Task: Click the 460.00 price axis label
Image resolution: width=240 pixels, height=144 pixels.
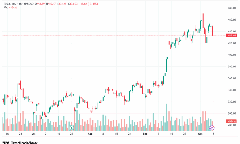Action: pos(232,20)
